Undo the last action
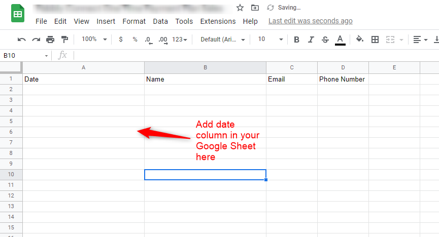Viewport: 439px width, 237px height. 21,39
